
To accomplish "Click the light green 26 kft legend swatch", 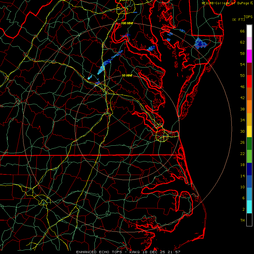I will [x=249, y=156].
